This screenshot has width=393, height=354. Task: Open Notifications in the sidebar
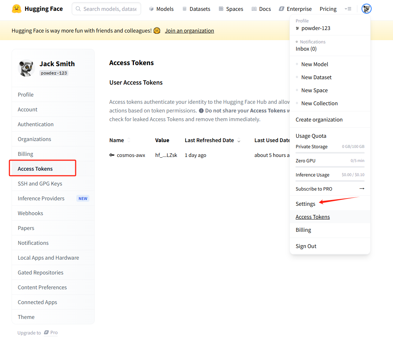(53, 243)
